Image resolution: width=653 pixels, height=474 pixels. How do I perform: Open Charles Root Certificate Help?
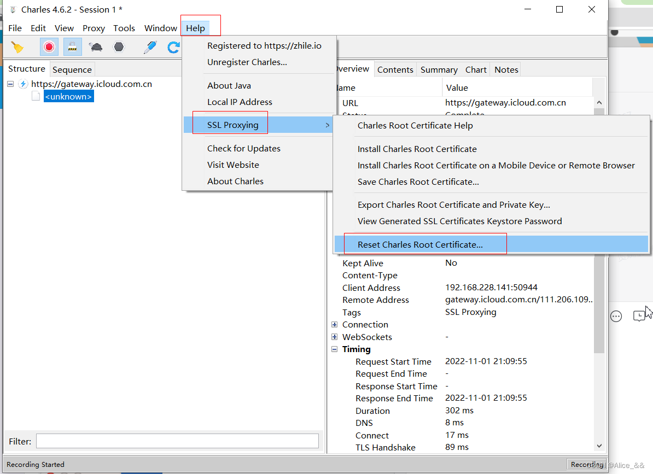coord(415,126)
